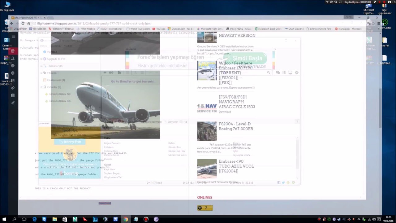396x223 pixels.
Task: Open Windows Start menu
Action: pyautogui.click(x=5, y=219)
